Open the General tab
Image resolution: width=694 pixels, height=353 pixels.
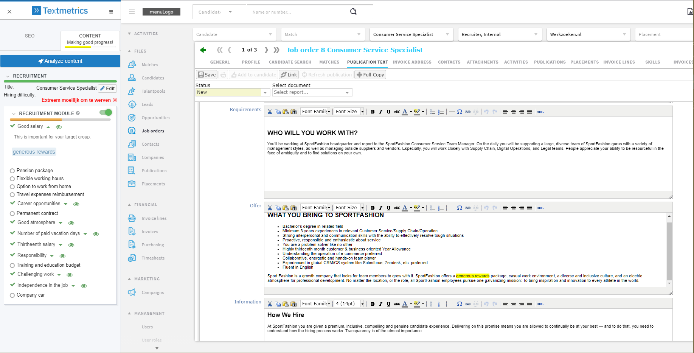pos(220,62)
